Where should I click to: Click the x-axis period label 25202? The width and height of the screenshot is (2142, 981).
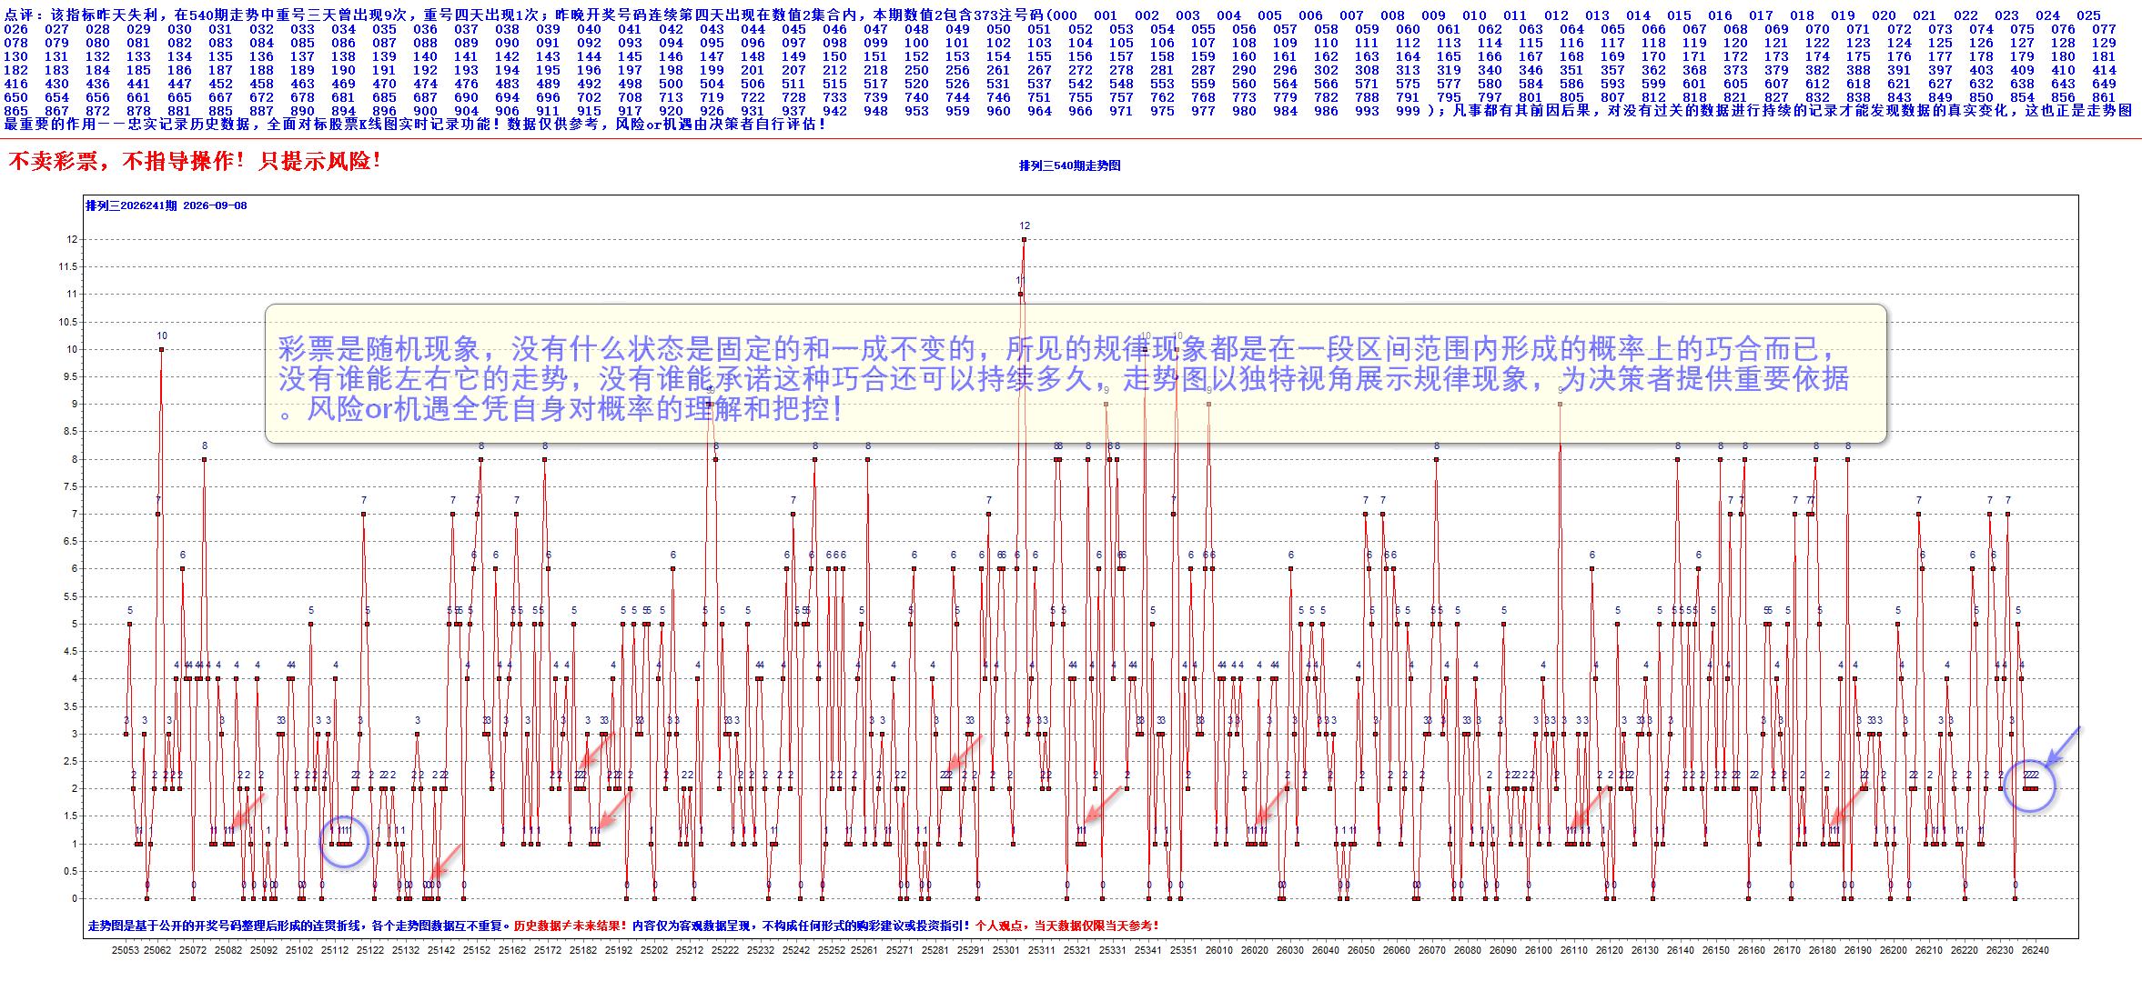[x=654, y=950]
